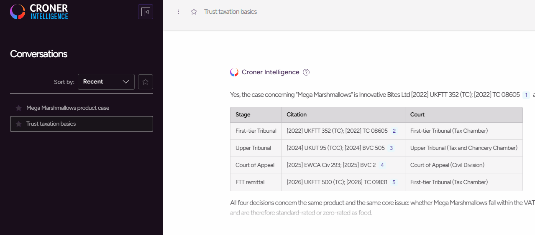This screenshot has width=535, height=235.
Task: Open citation reference 3 for Upper Tribunal
Action: pos(391,148)
